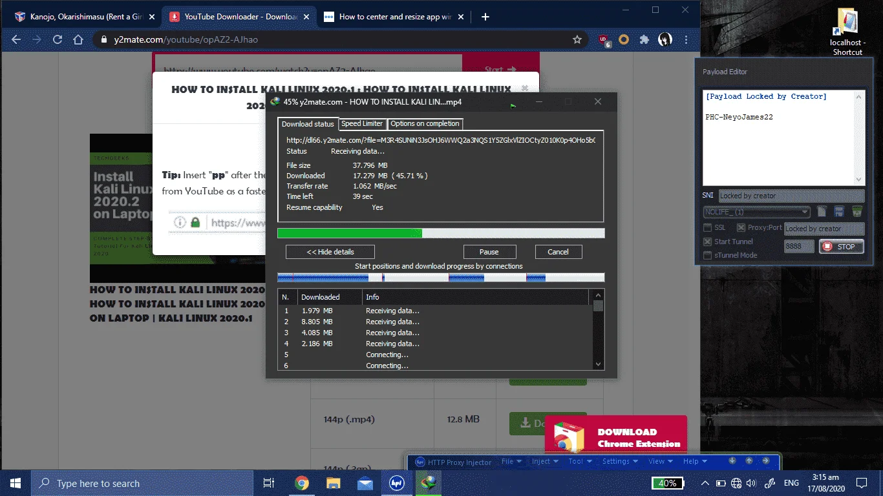Reload the y2mate page
The image size is (883, 496).
point(58,39)
